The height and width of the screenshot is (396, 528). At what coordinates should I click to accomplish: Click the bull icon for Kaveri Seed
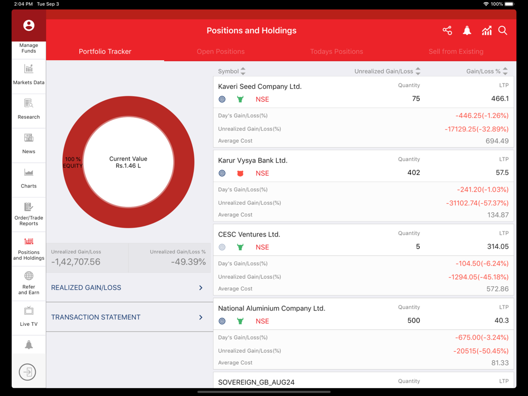(240, 99)
